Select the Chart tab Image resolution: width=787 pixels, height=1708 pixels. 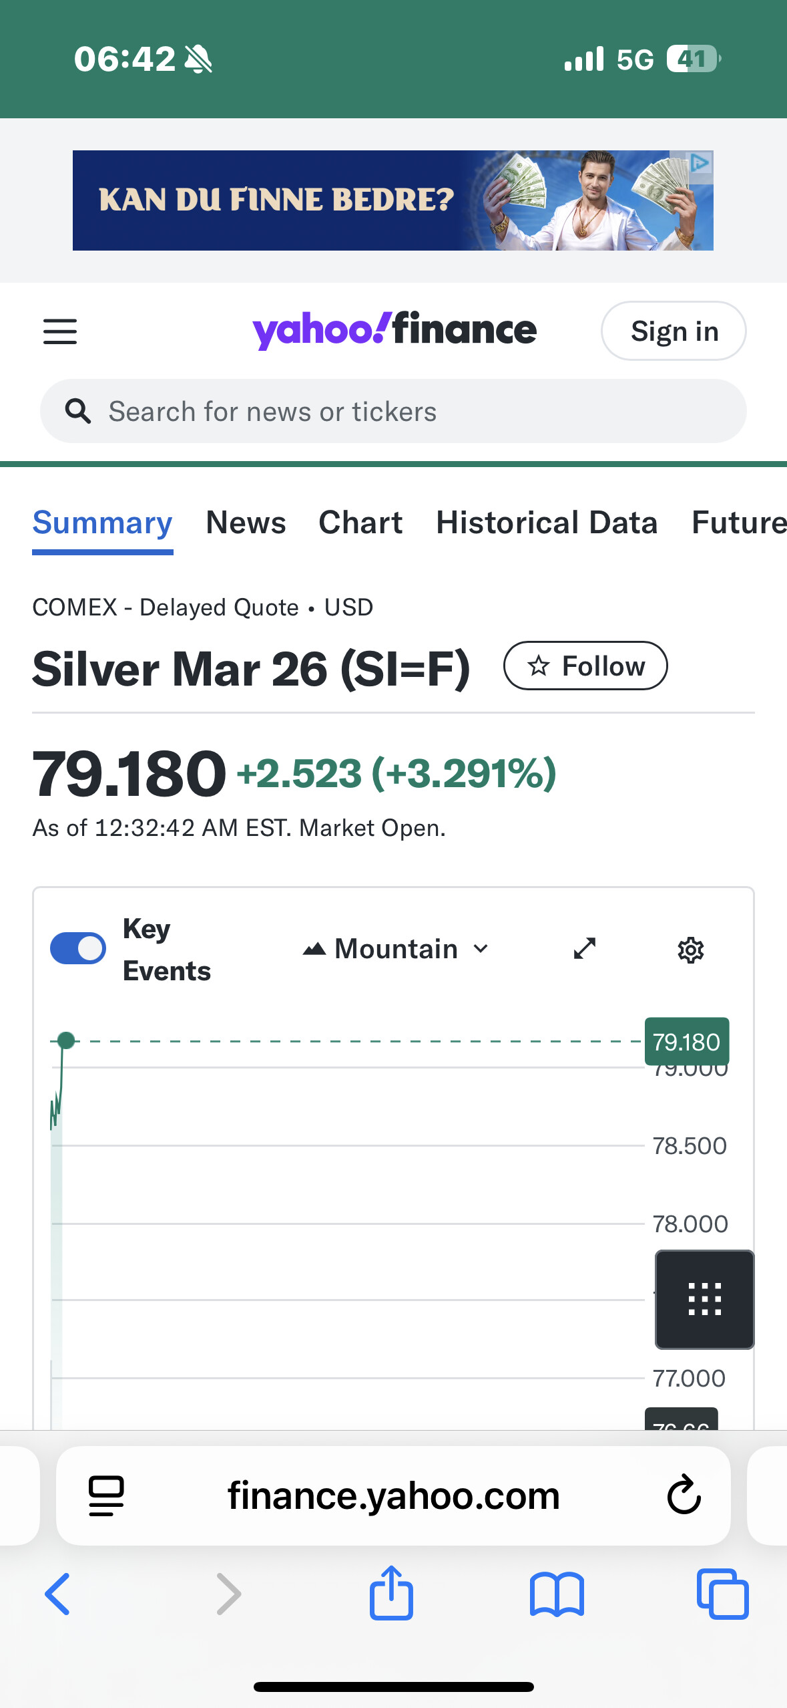click(x=360, y=523)
